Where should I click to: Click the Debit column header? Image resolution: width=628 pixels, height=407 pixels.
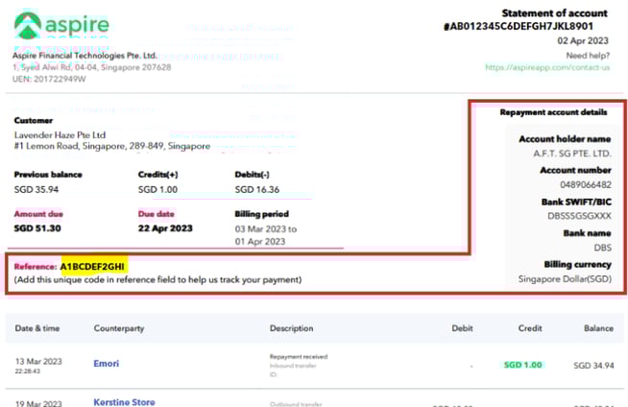tap(462, 328)
